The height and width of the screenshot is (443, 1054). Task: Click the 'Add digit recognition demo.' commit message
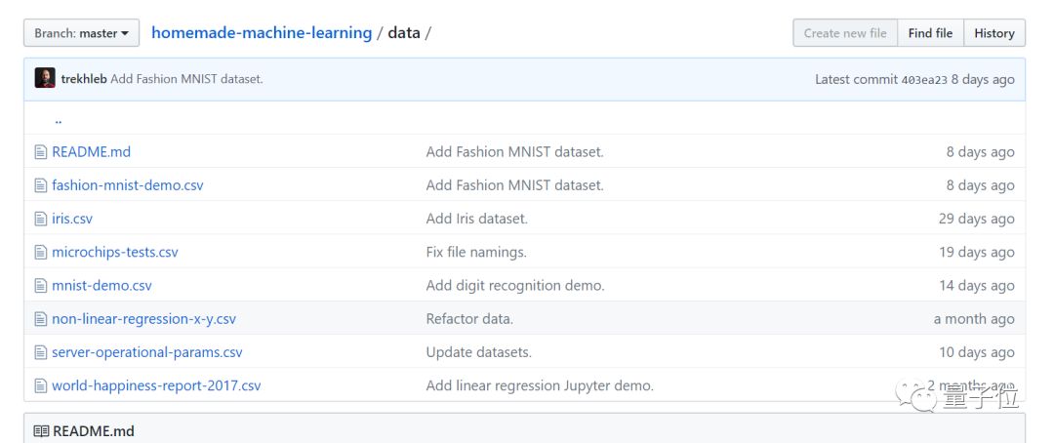tap(515, 286)
